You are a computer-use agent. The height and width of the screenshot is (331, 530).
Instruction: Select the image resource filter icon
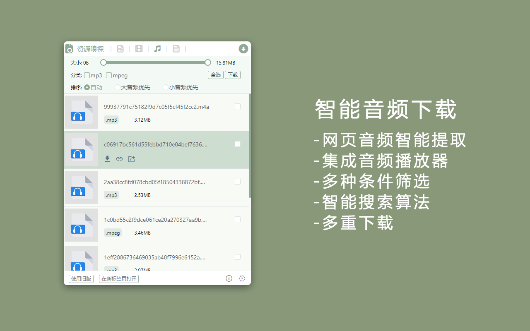[120, 48]
